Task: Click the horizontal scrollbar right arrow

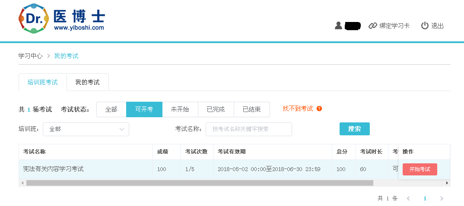Action: point(447,183)
